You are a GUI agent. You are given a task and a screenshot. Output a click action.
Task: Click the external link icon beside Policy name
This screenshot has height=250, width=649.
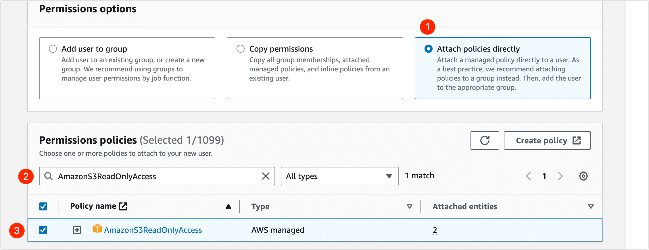coord(123,206)
